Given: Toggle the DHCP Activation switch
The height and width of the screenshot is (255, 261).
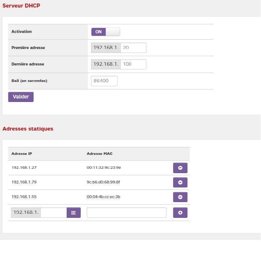Looking at the screenshot, I should point(106,32).
